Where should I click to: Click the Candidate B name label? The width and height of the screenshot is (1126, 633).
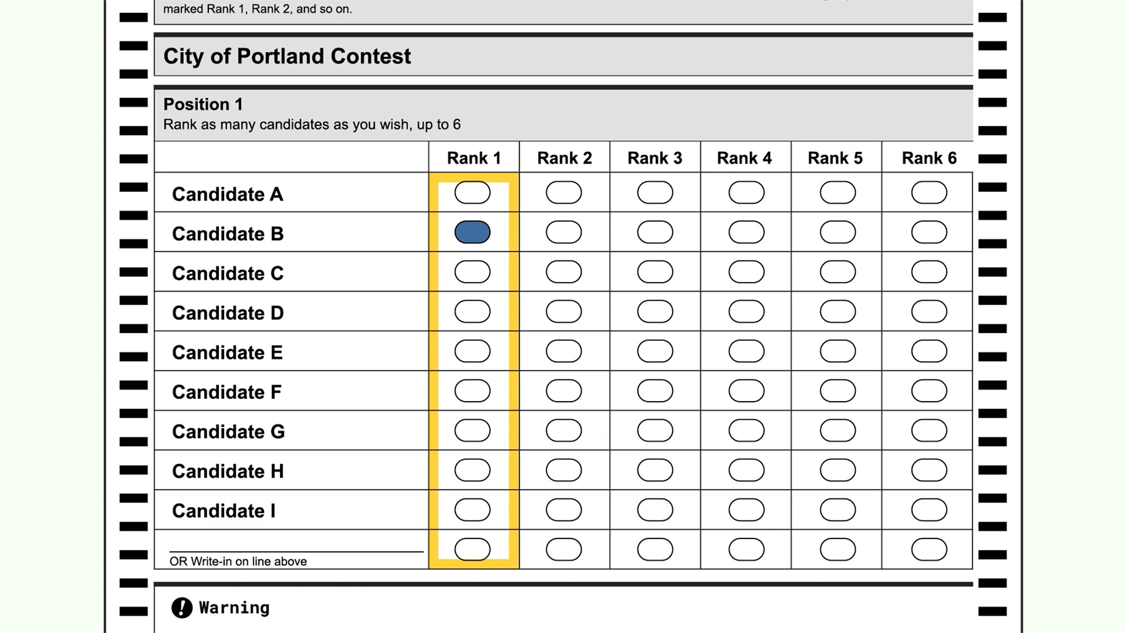[227, 234]
